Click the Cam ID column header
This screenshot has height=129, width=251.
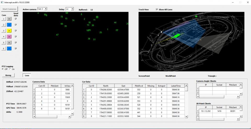tap(42, 86)
